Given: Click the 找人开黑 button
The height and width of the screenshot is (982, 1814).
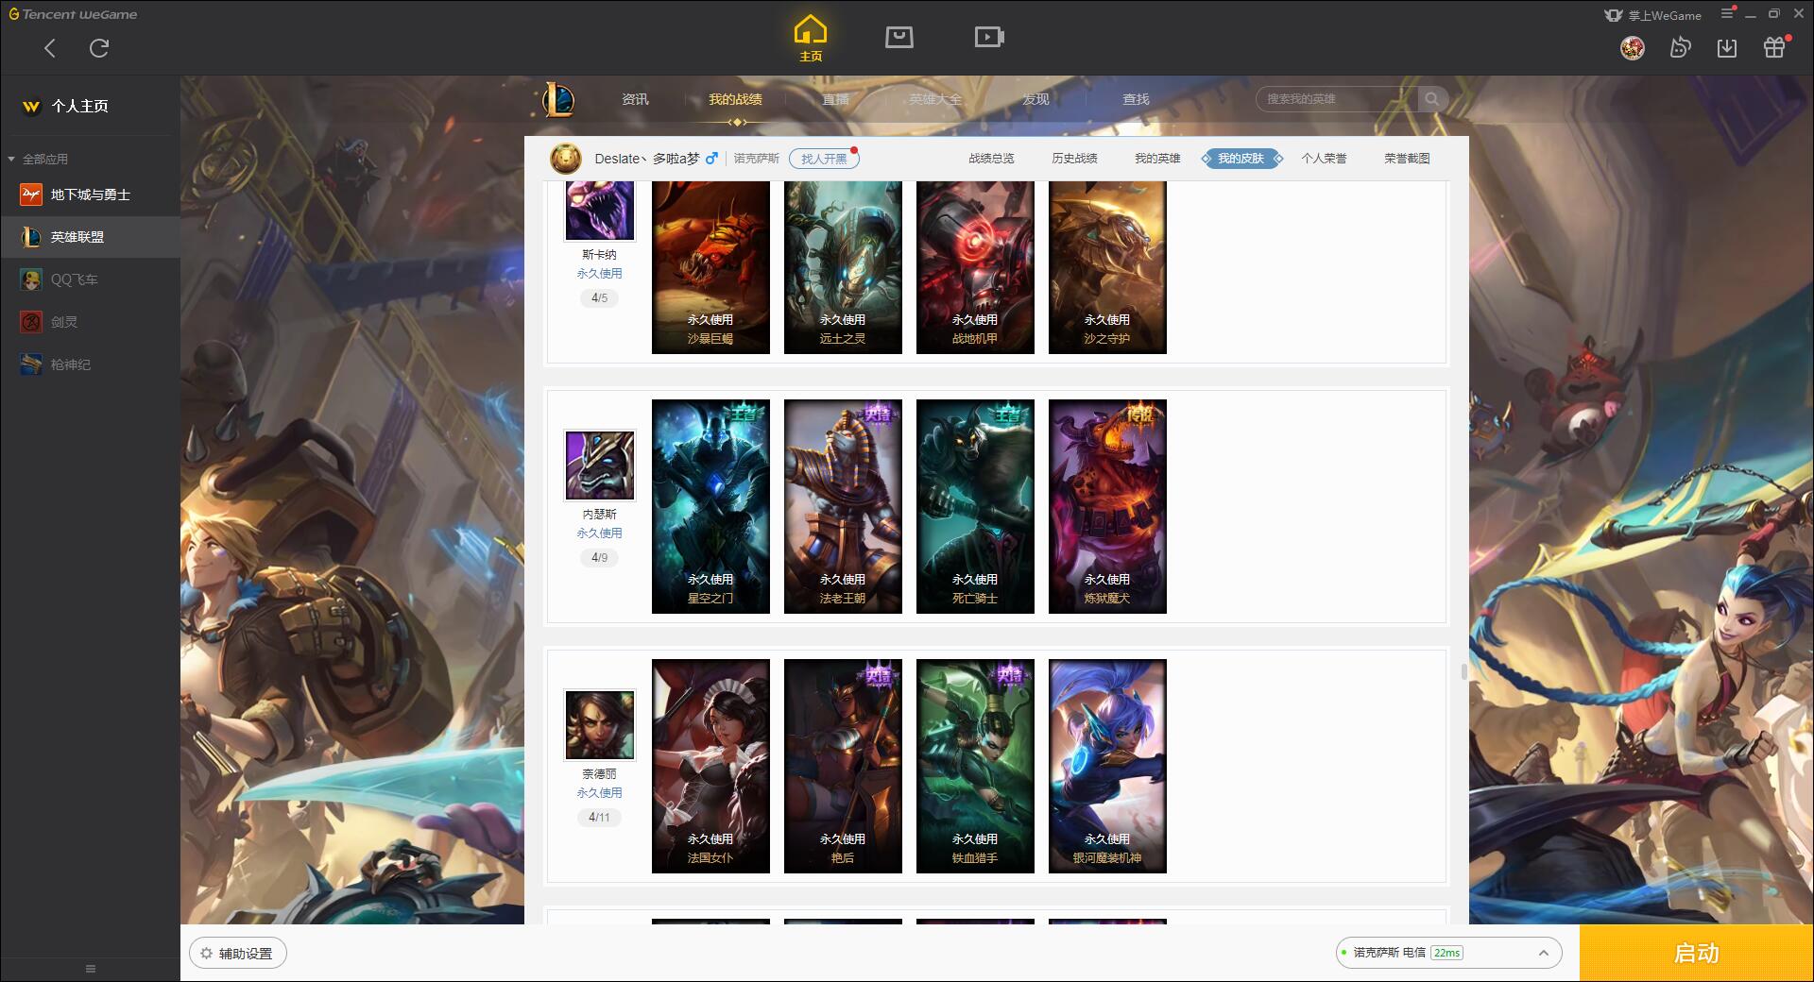Looking at the screenshot, I should [x=824, y=159].
